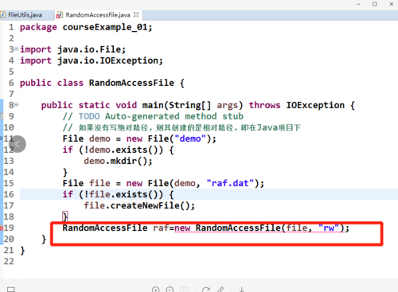398x292 pixels.
Task: Click the download arrow icon
Action: [x=241, y=290]
